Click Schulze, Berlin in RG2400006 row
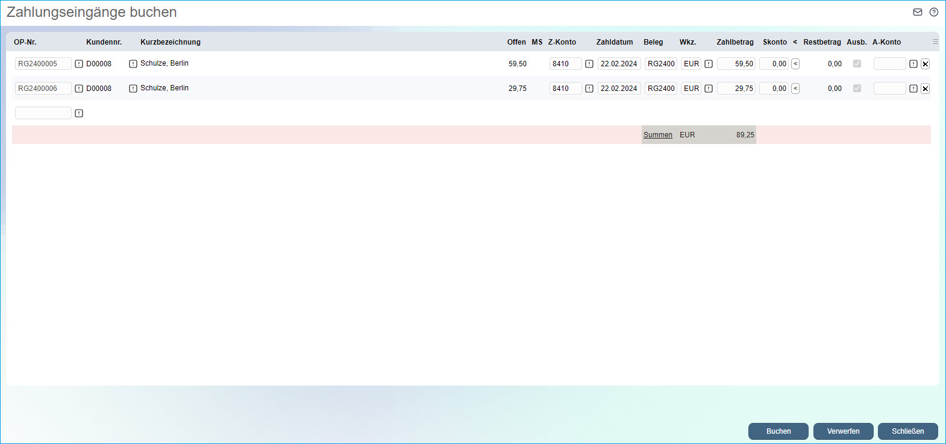The height and width of the screenshot is (444, 946). (x=164, y=88)
